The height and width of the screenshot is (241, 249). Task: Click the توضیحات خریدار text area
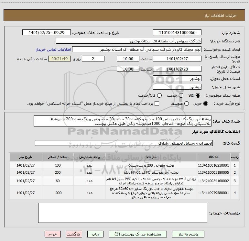(123, 213)
